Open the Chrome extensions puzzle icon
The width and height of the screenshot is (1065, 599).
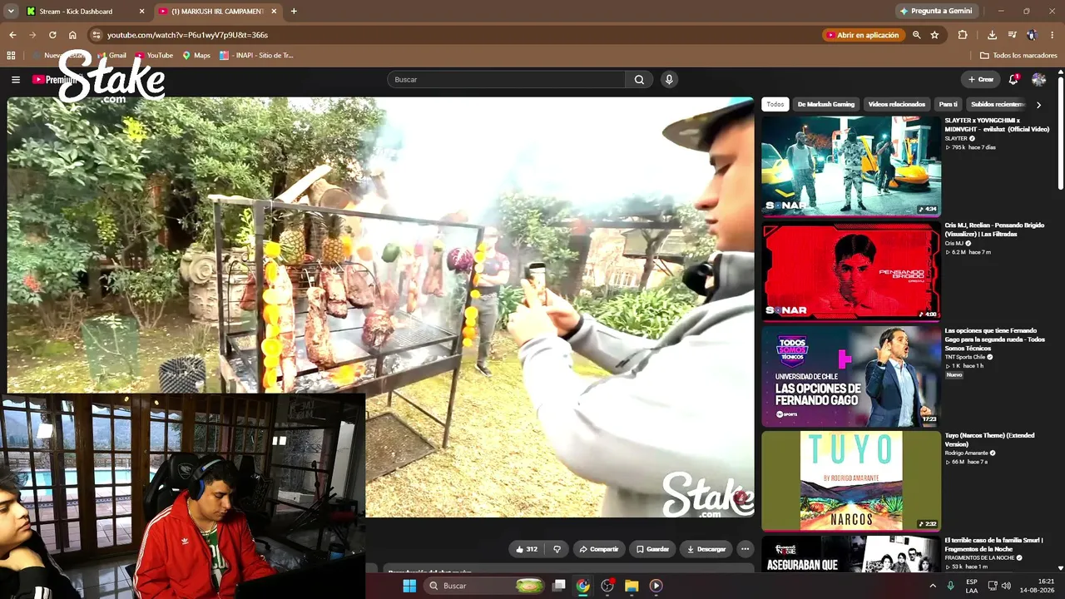point(963,35)
